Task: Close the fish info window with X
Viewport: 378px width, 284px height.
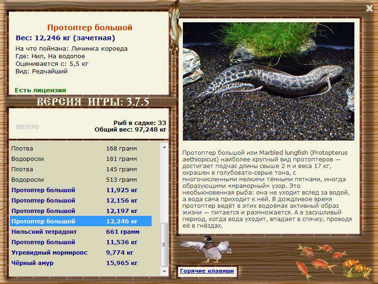Action: coord(369,9)
